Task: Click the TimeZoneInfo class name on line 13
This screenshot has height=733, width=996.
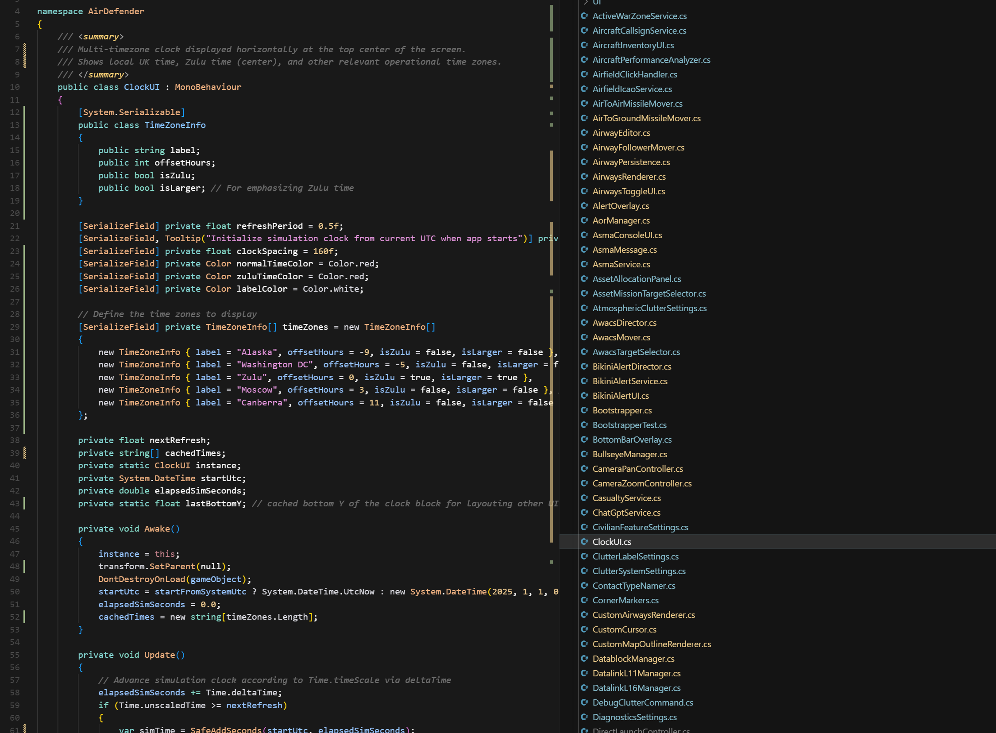Action: point(175,125)
